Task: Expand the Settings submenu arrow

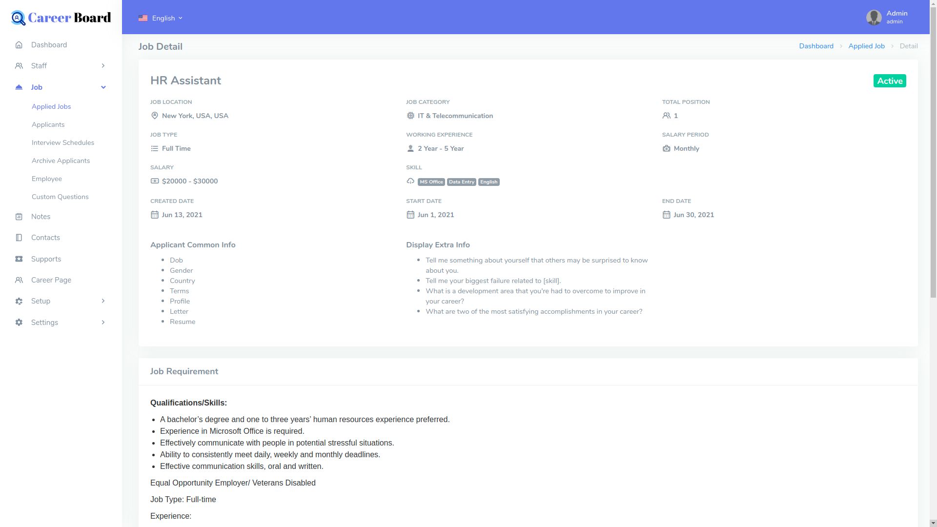Action: pyautogui.click(x=103, y=323)
